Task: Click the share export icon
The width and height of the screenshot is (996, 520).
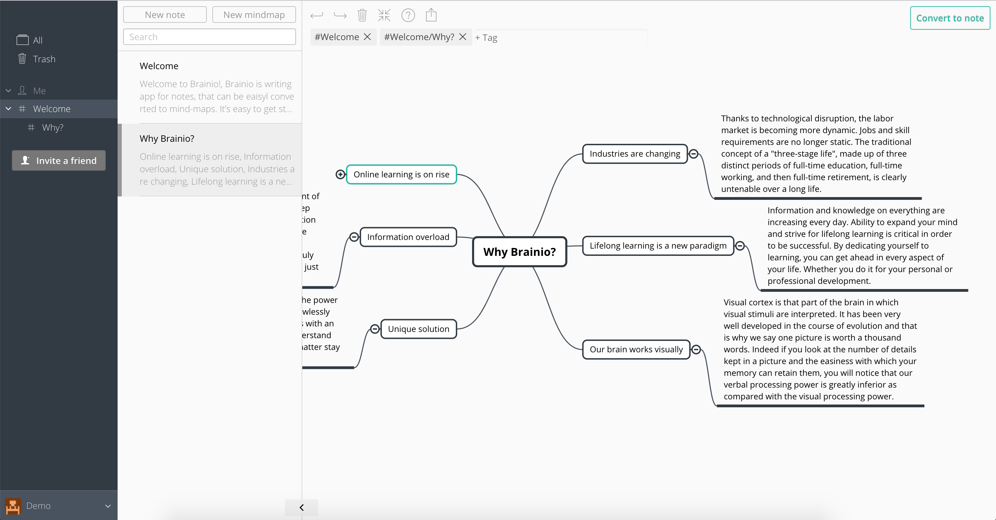Action: coord(431,15)
